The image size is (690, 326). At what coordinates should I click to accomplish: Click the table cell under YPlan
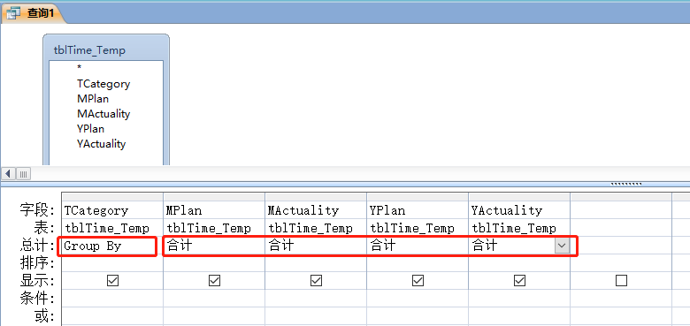tap(418, 228)
